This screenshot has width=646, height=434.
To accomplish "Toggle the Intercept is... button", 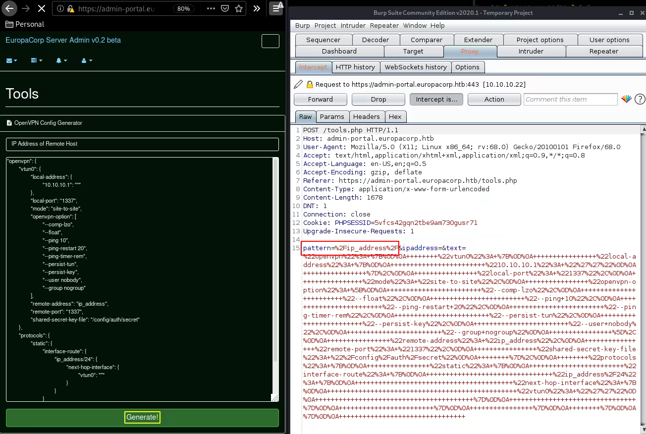I will click(436, 99).
